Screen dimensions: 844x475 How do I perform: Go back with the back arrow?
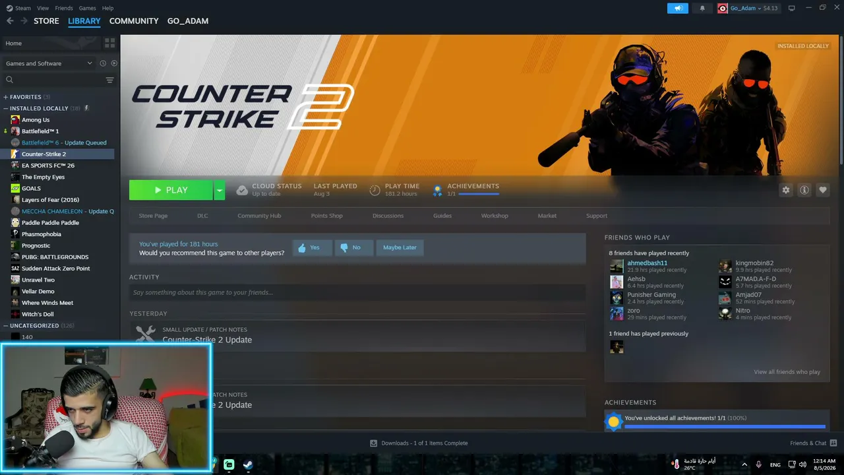(x=10, y=21)
